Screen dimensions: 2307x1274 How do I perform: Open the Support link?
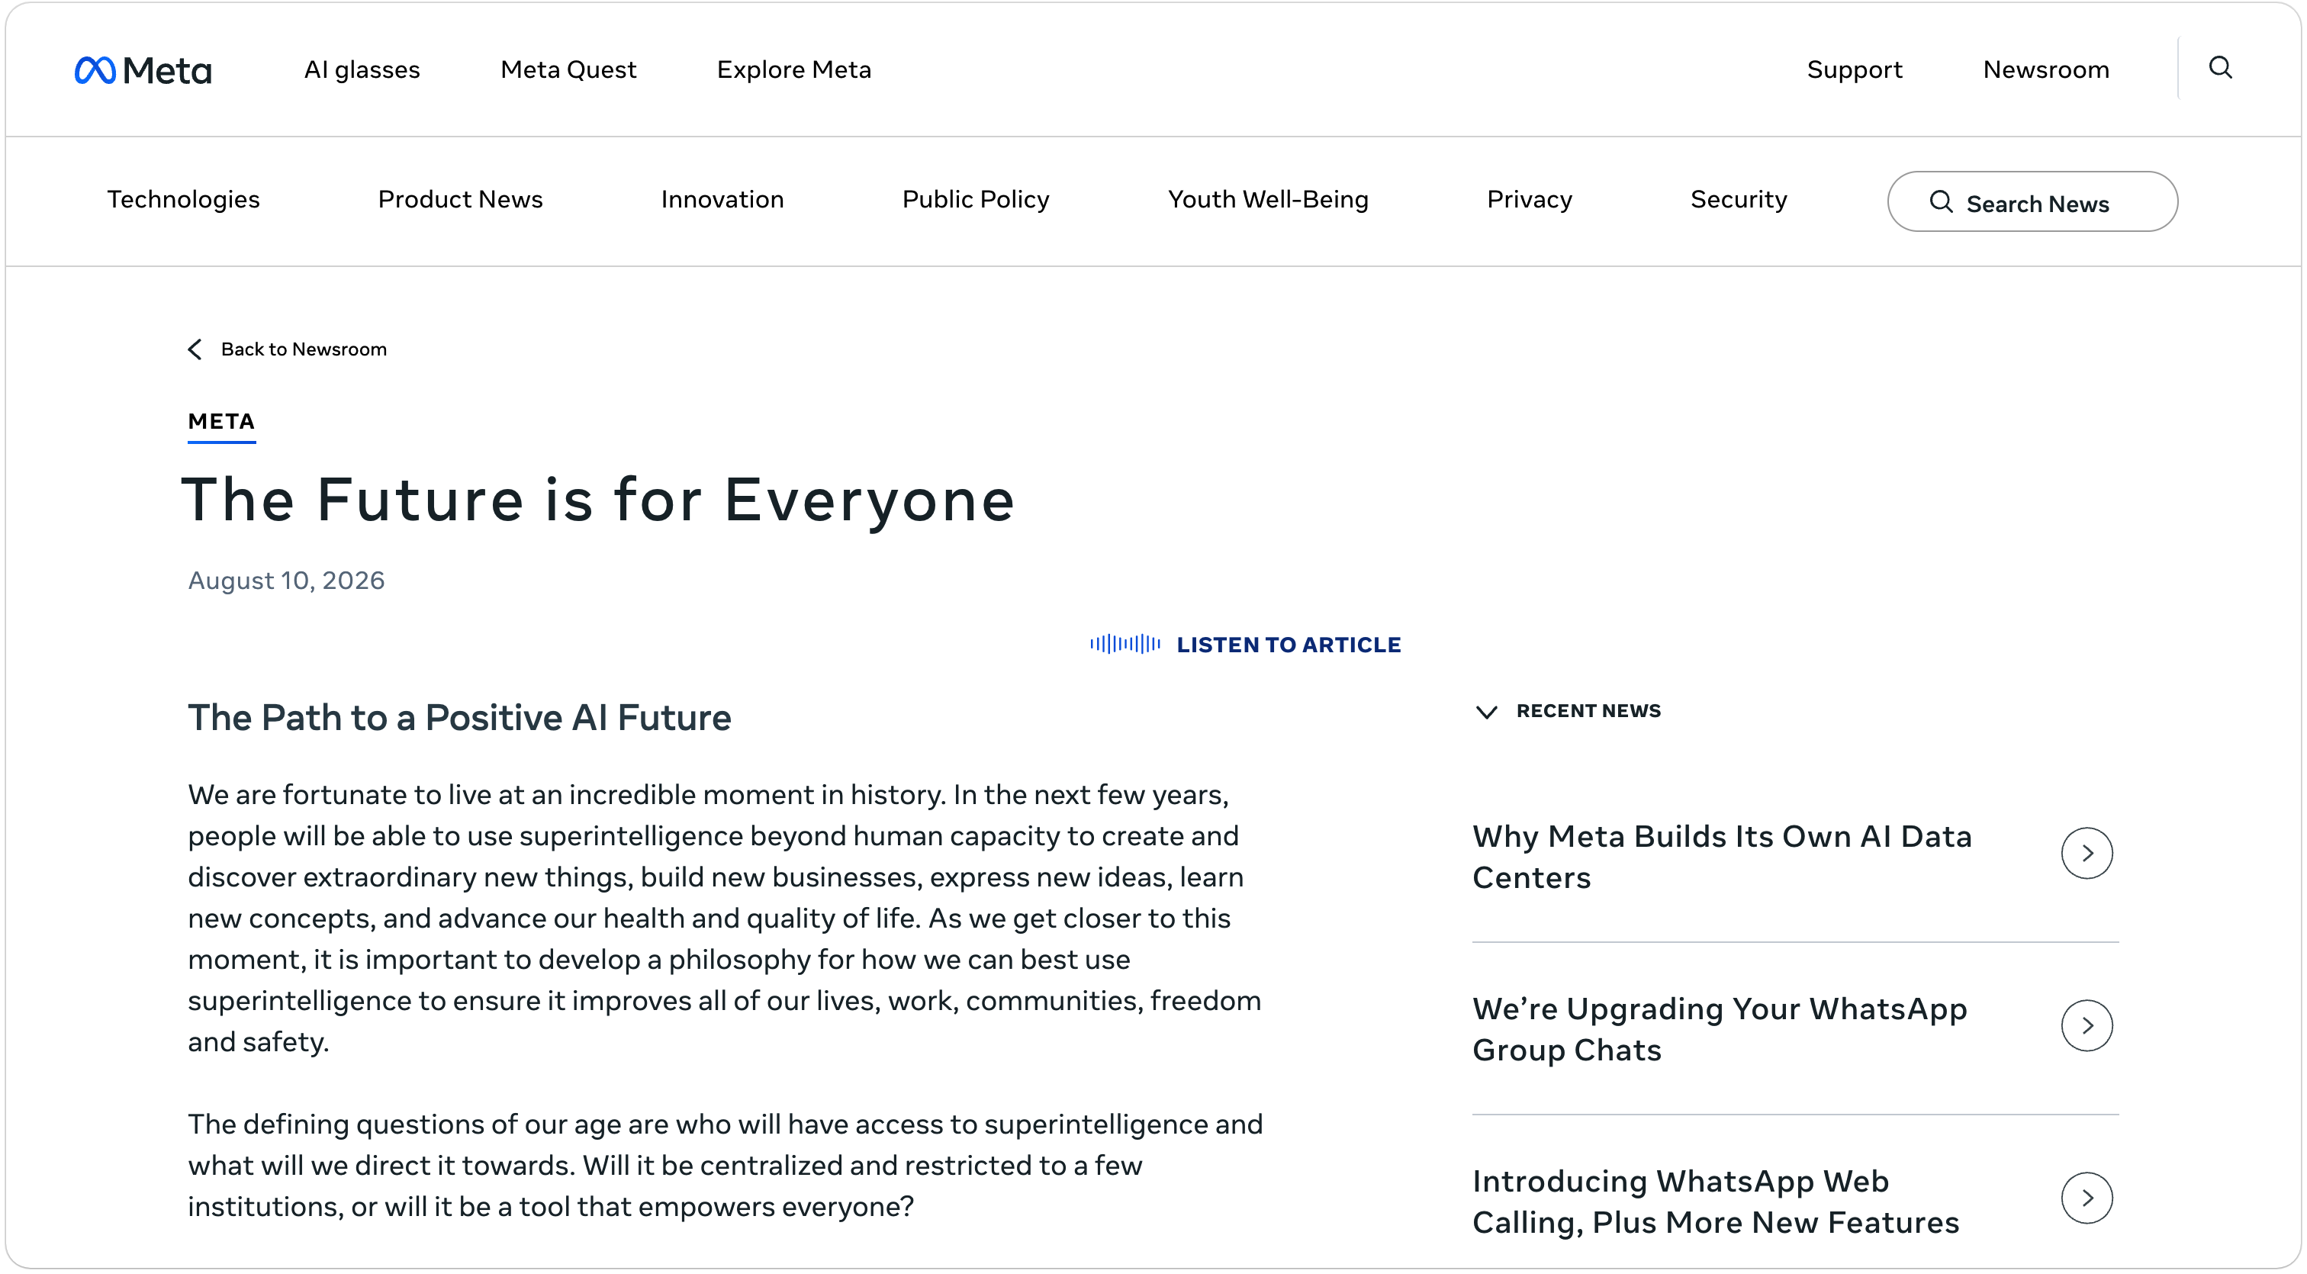tap(1854, 70)
